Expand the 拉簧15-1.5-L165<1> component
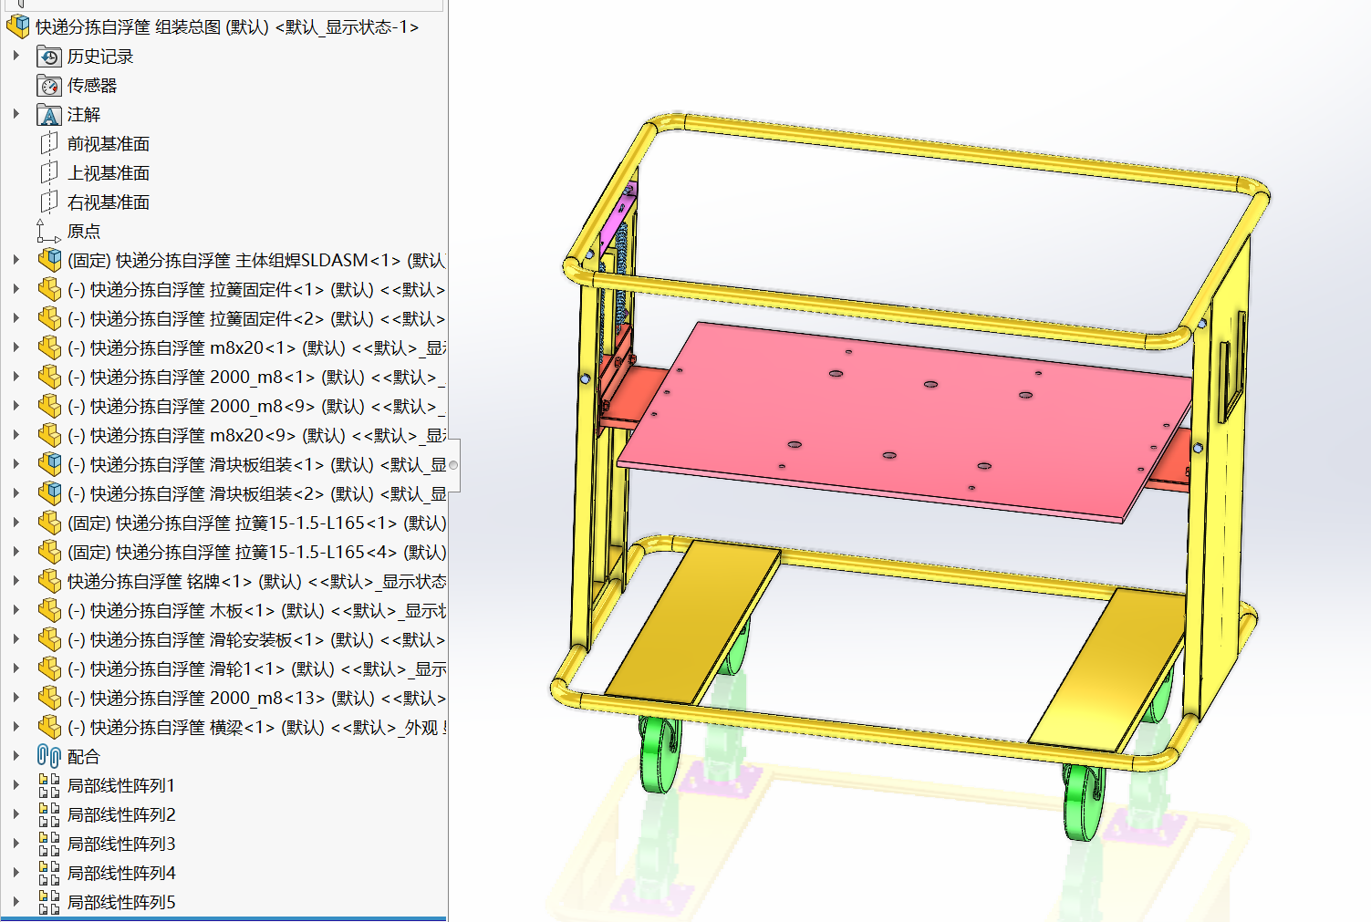This screenshot has height=922, width=1371. 16,523
